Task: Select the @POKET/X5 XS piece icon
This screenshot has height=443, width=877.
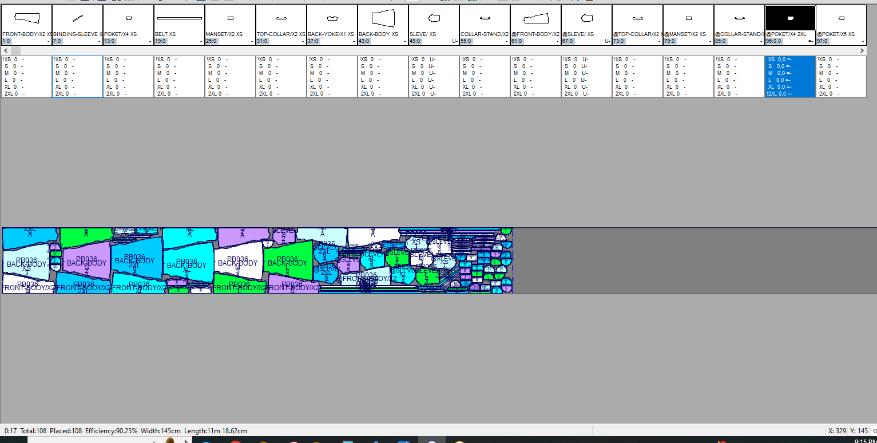Action: (x=841, y=18)
